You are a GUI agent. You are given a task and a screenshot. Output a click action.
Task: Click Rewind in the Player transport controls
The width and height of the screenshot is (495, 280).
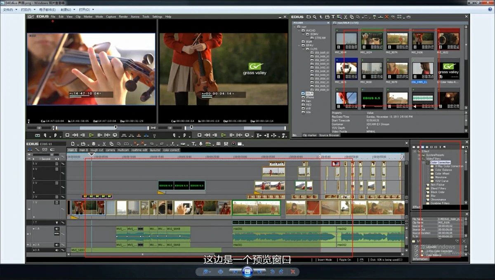[75, 135]
